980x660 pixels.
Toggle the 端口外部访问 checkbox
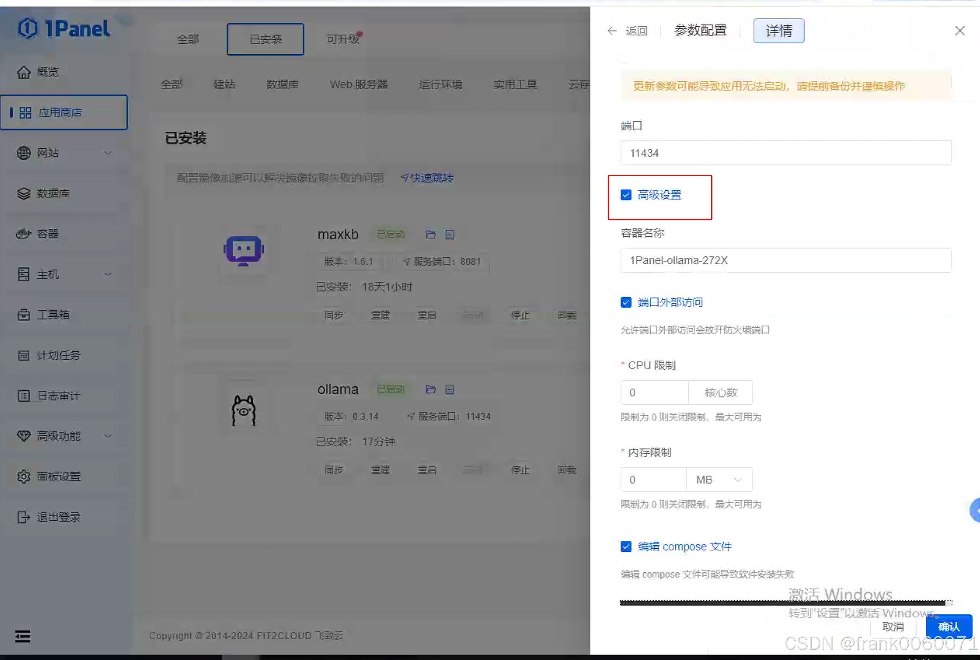(626, 302)
